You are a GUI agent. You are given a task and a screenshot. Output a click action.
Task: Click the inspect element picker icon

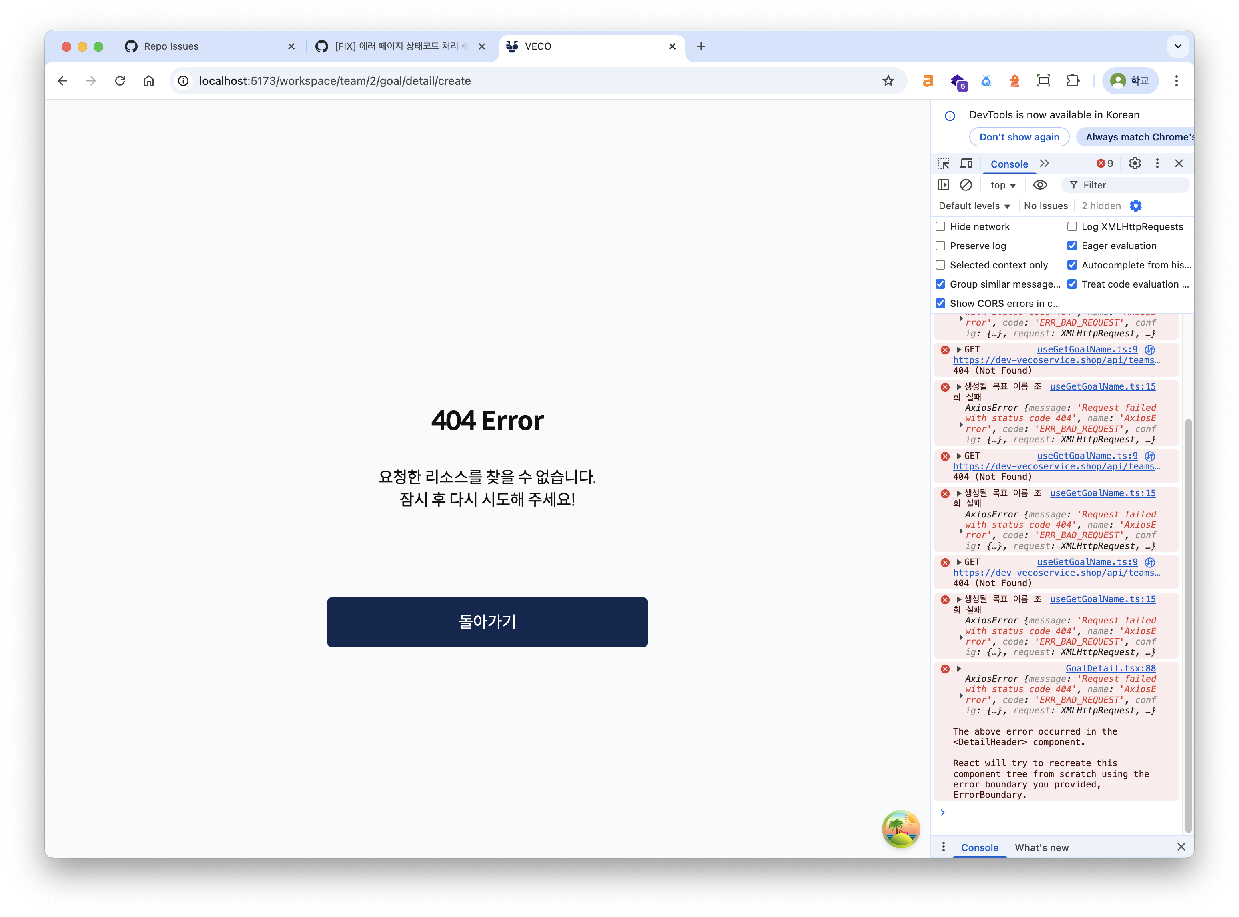point(944,164)
